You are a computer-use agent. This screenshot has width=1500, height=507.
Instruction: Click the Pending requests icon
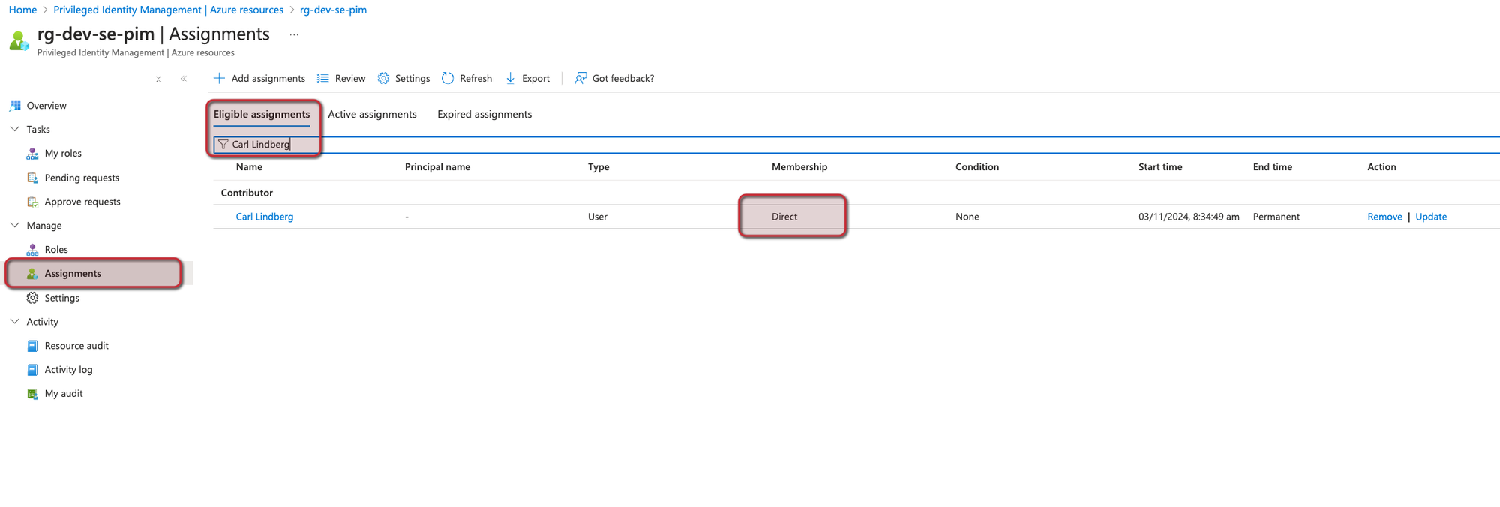pos(32,178)
